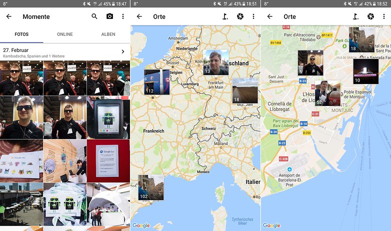Screen dimensions: 391x231
Task: Click the Poble Espanyol de Montjuïc label
Action: [x=357, y=94]
